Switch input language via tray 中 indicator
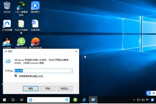The image size is (156, 104). coord(147,100)
